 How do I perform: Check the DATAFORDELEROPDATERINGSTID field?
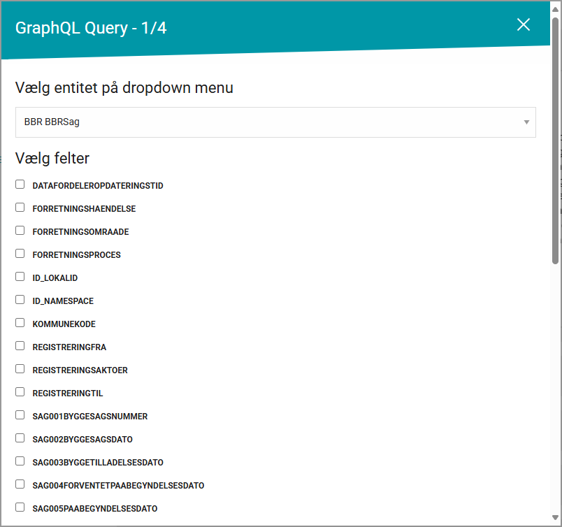20,185
